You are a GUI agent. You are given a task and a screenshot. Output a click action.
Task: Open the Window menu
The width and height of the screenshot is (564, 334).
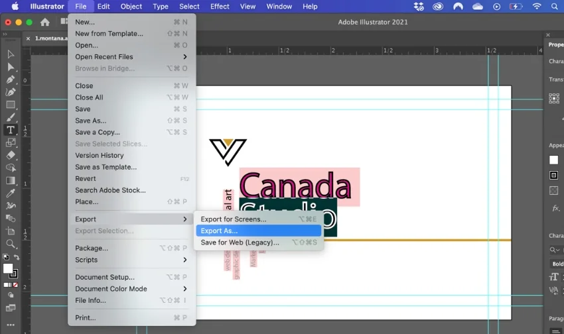[279, 7]
